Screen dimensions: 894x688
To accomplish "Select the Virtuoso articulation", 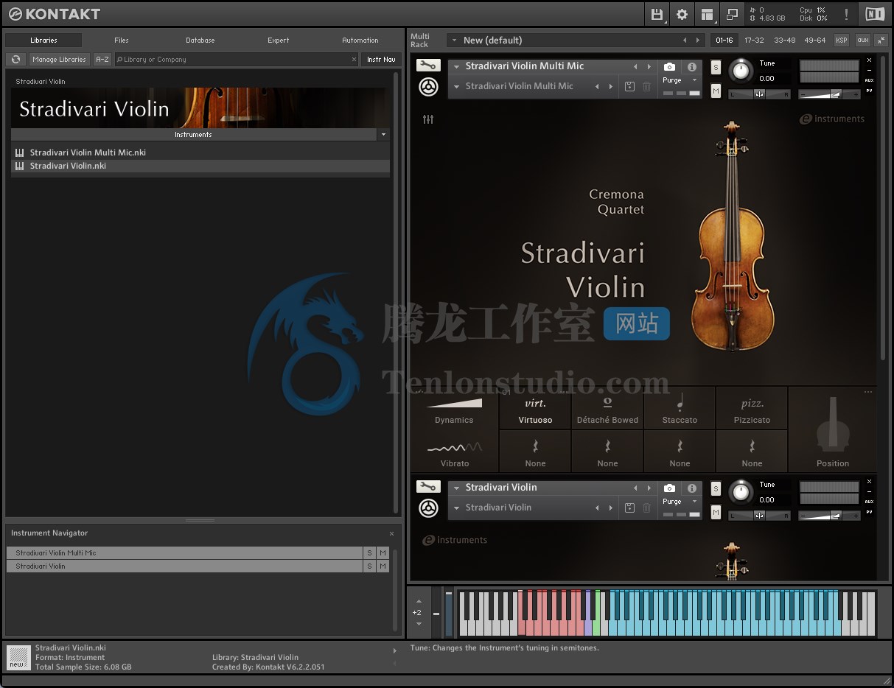I will click(535, 409).
